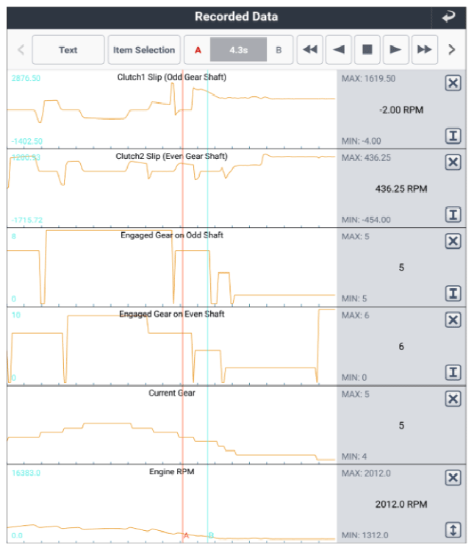474x550 pixels.
Task: Toggle vertical scale icon for Engine RPM graph
Action: coord(453,530)
